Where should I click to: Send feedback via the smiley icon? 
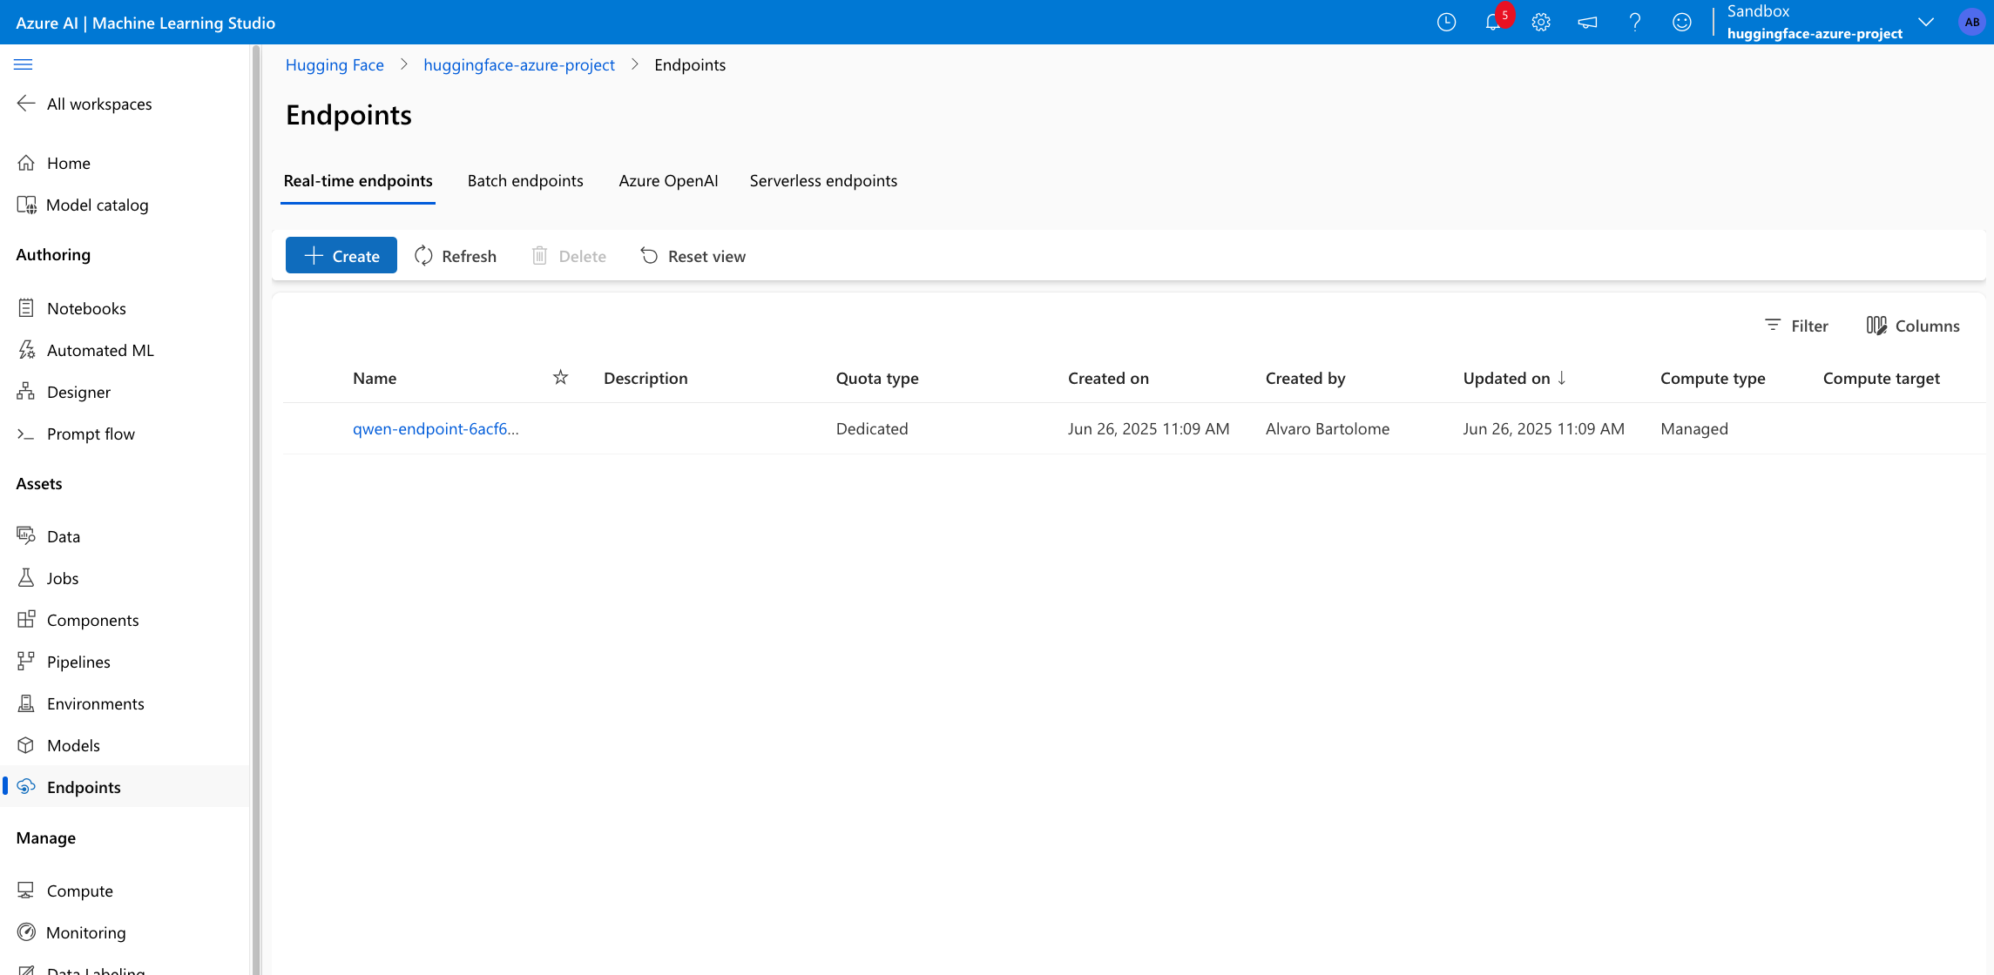coord(1681,22)
